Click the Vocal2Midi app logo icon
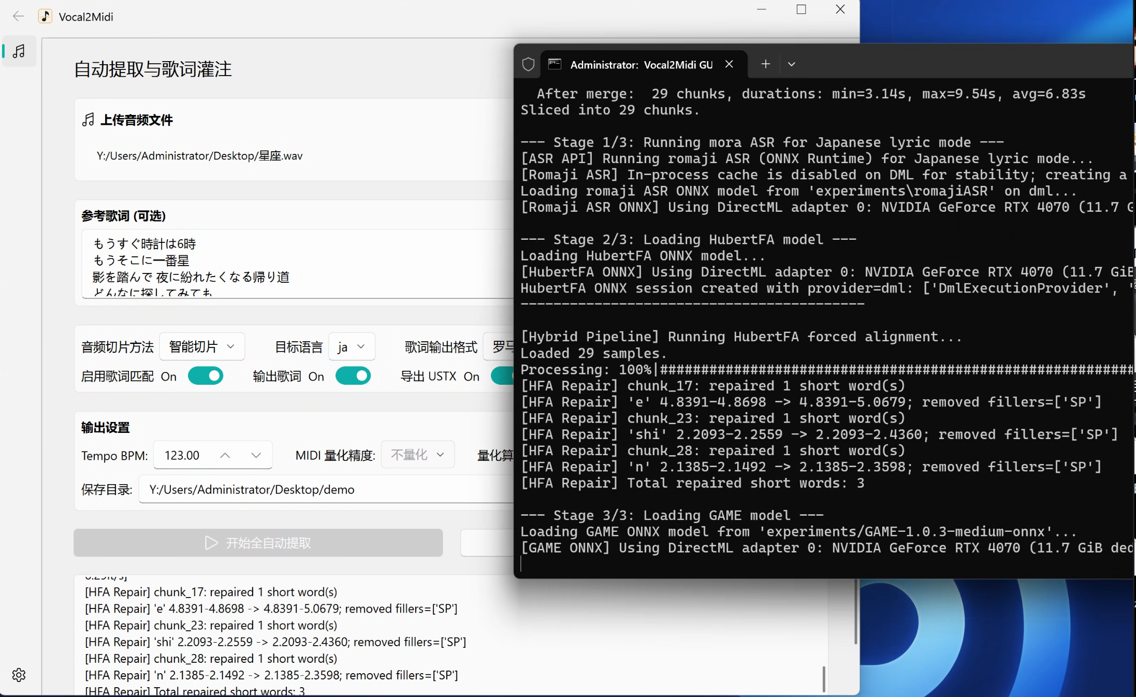1136x697 pixels. coord(46,17)
